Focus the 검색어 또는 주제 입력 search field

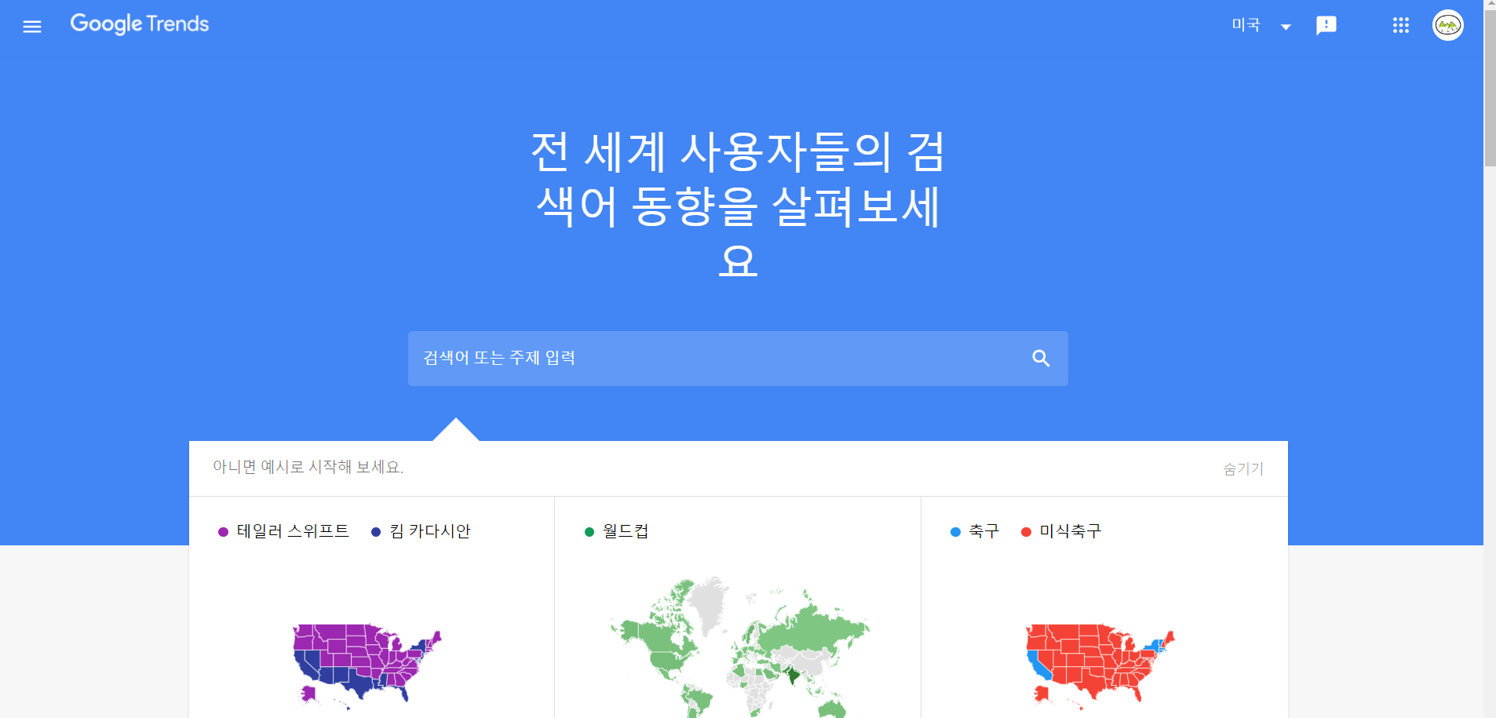coord(738,359)
